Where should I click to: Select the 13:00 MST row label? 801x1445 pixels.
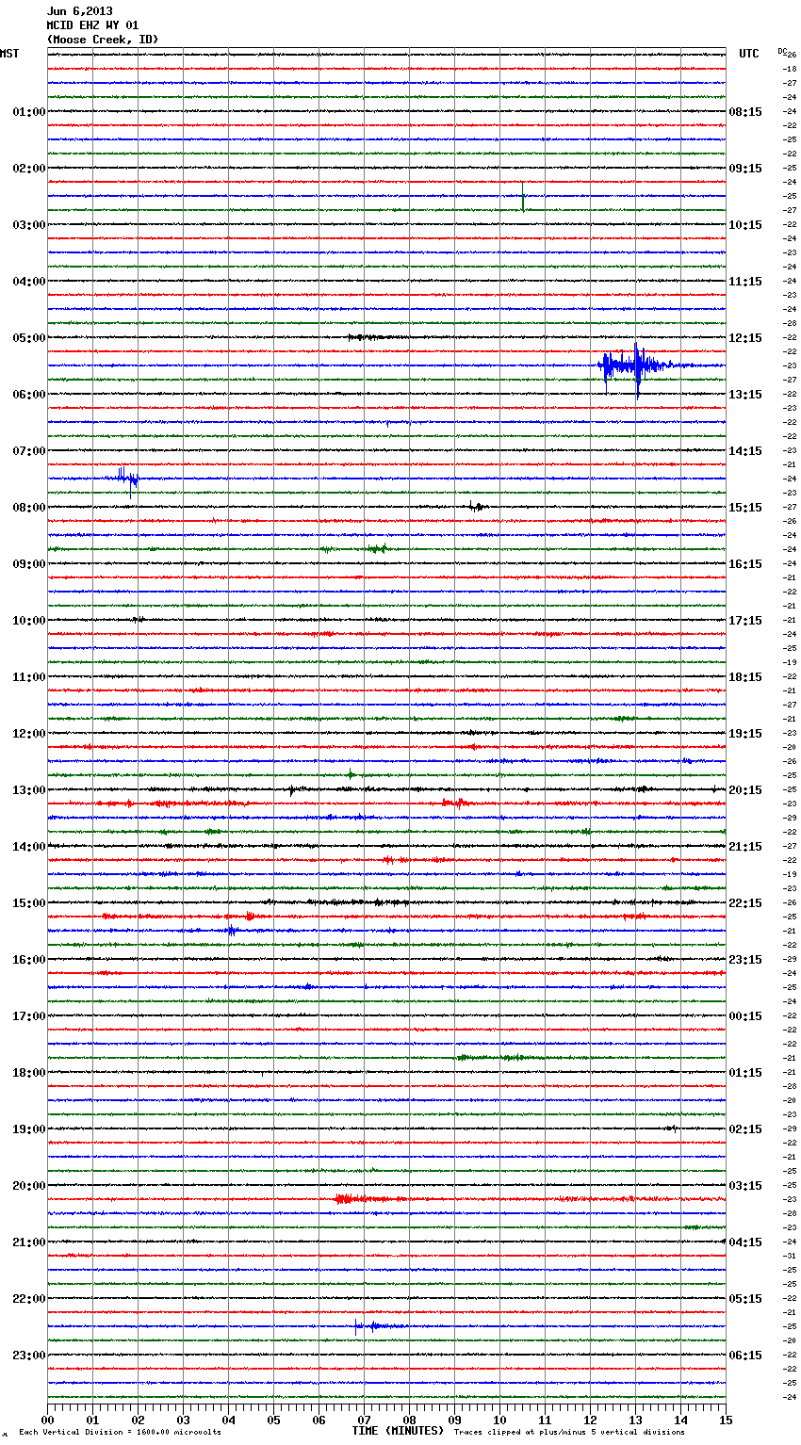click(x=28, y=790)
